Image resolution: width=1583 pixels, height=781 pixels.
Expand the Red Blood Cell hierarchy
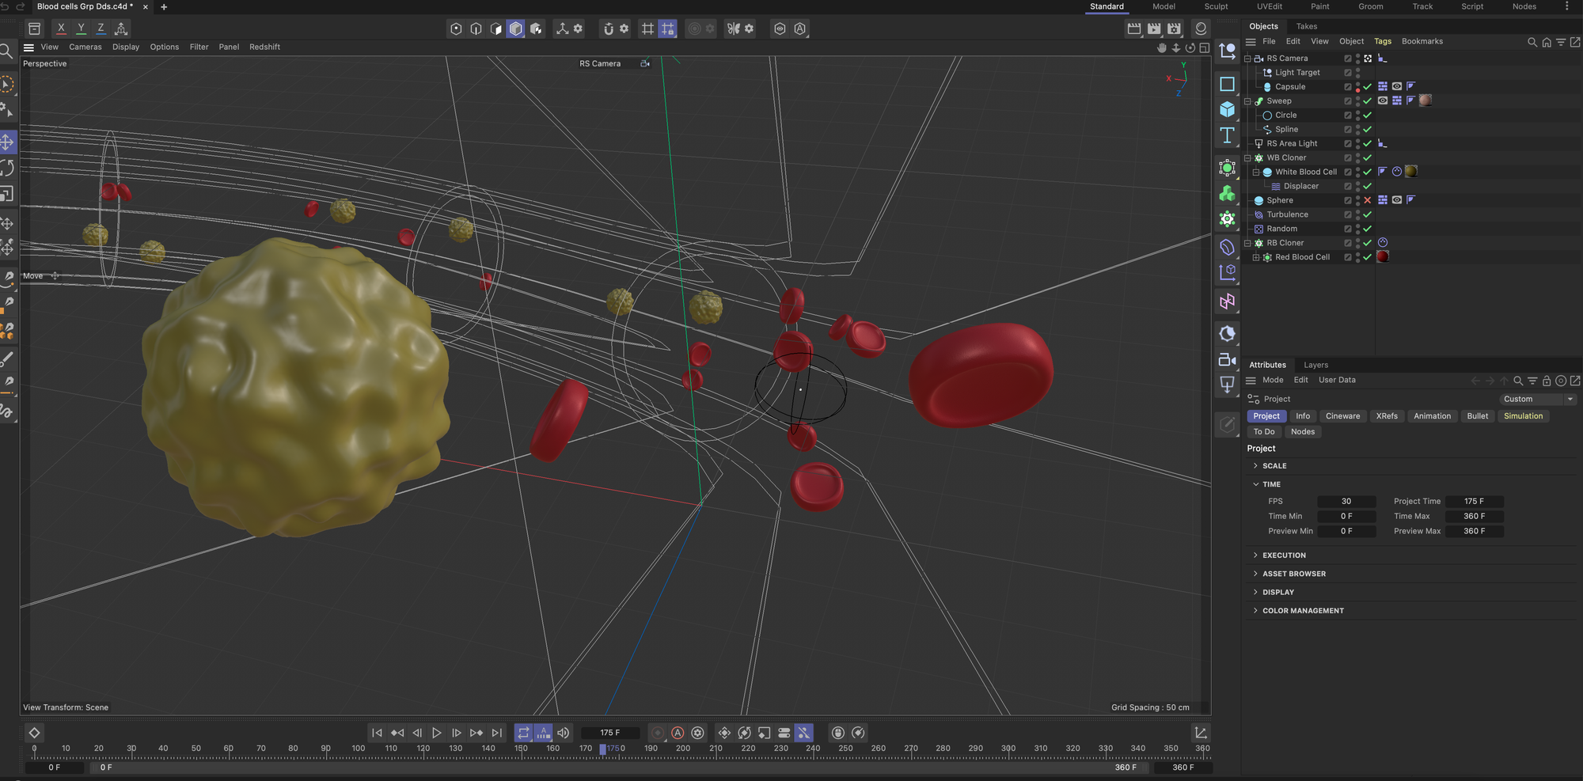click(1255, 257)
